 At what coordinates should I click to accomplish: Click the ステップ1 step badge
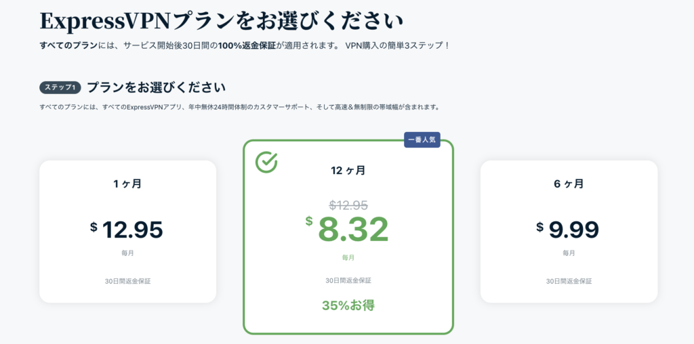click(60, 87)
